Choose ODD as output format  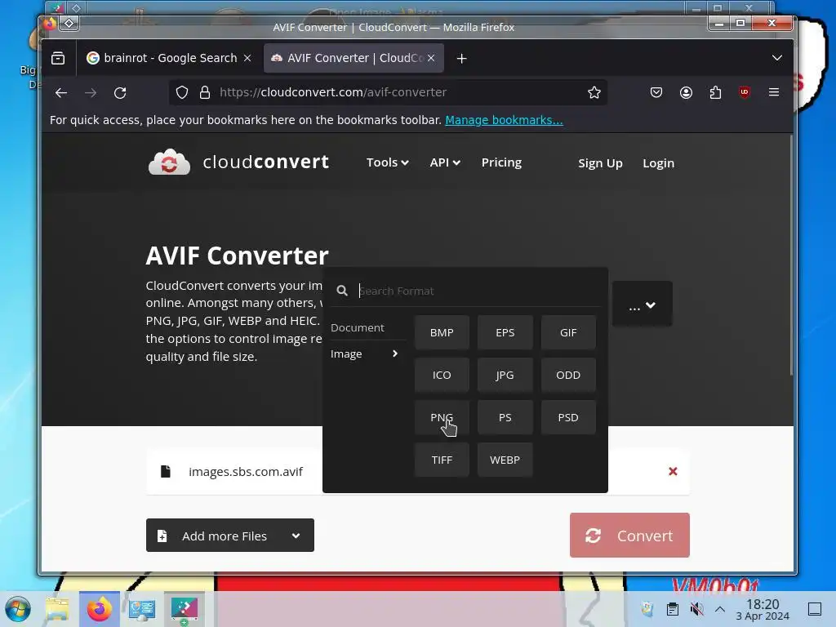[x=568, y=375]
